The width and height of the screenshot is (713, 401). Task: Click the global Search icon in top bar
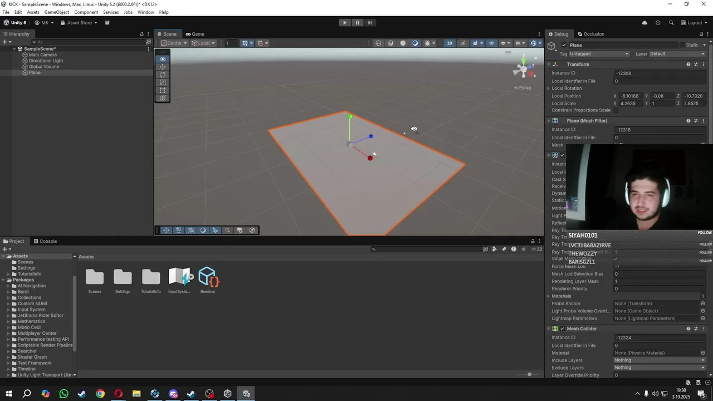coord(671,23)
